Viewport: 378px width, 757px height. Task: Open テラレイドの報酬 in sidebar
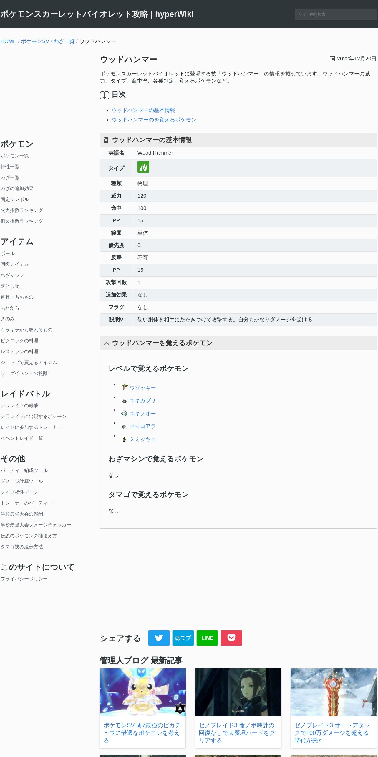(19, 406)
